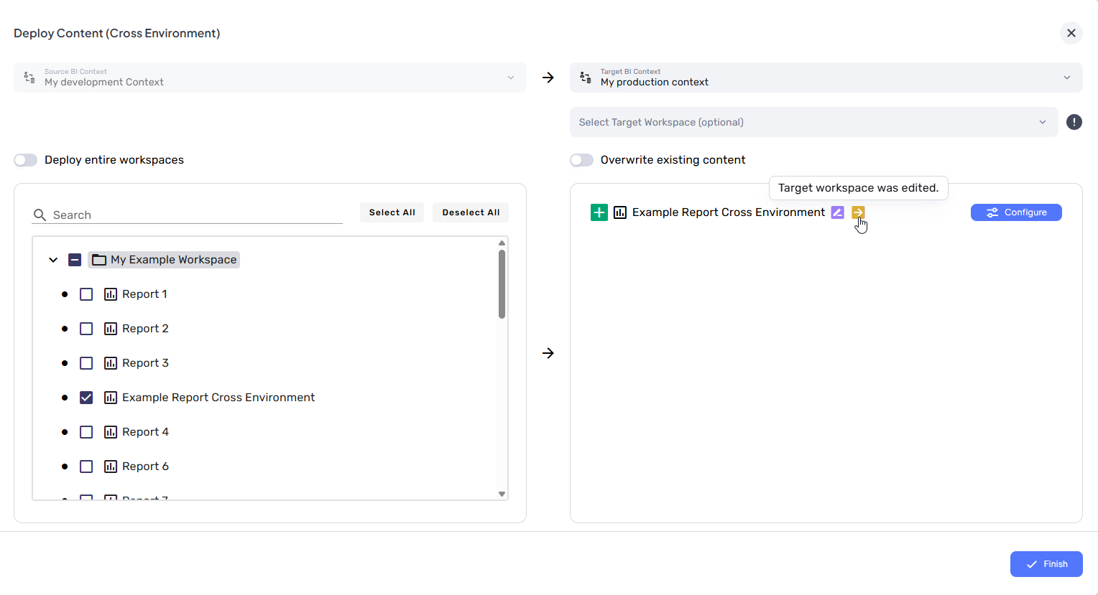Toggle My Example Workspace partial checkbox
The width and height of the screenshot is (1098, 595).
tap(75, 260)
